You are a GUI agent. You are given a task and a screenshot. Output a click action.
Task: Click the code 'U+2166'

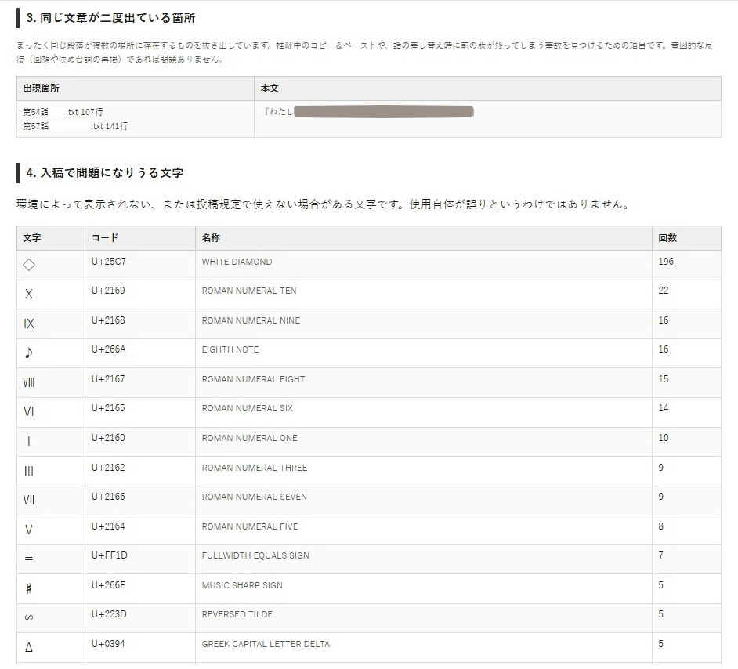tap(108, 497)
